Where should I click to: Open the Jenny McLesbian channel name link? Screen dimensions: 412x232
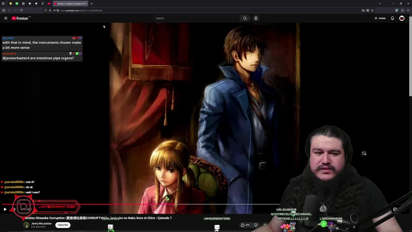[x=41, y=224]
